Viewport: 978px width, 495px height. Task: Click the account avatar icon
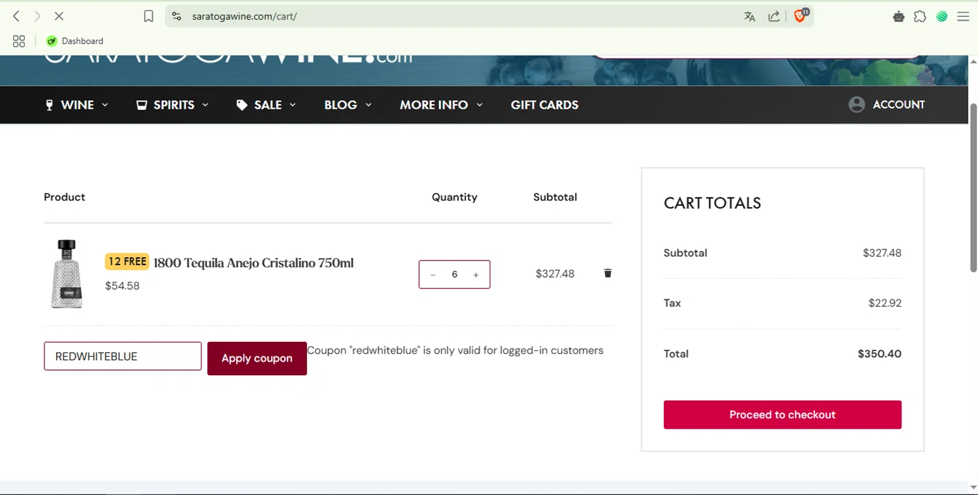pos(857,104)
